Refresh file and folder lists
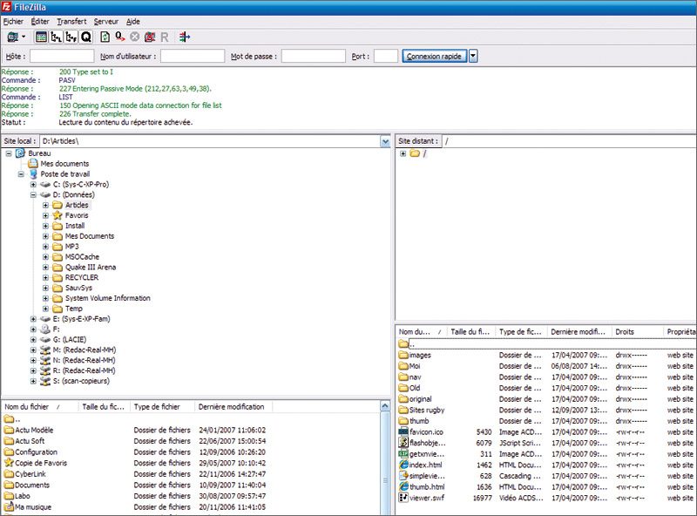Image resolution: width=697 pixels, height=516 pixels. point(105,37)
